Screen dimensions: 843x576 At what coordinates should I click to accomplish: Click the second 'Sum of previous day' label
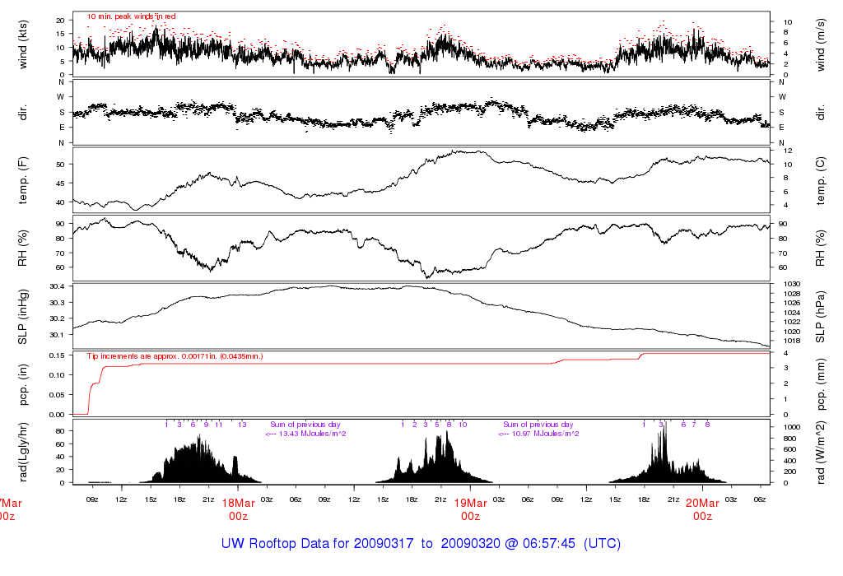click(x=538, y=425)
